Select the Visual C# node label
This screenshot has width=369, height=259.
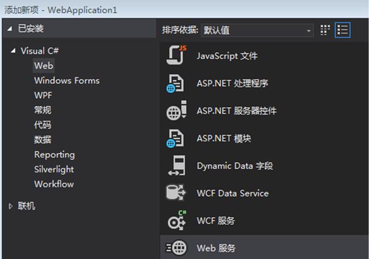[40, 51]
